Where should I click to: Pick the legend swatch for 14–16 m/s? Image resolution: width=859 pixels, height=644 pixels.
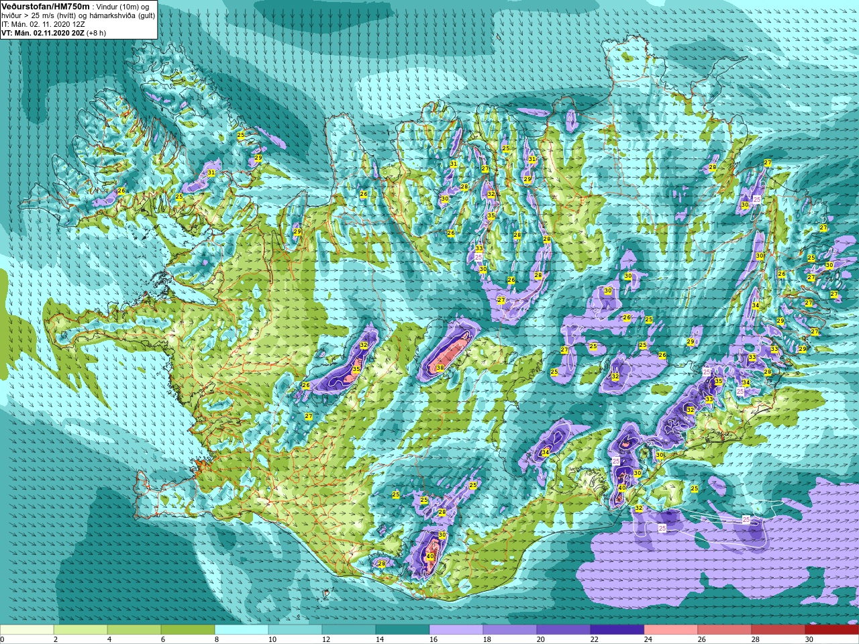coord(403,630)
